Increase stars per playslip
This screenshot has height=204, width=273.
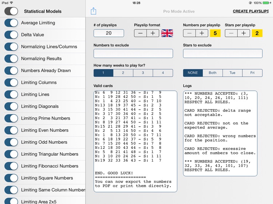(x=244, y=33)
